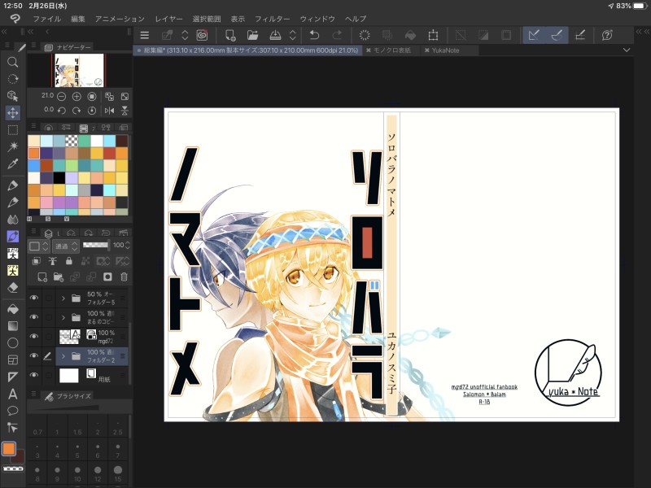Click the delete layer trash icon

pos(124,277)
